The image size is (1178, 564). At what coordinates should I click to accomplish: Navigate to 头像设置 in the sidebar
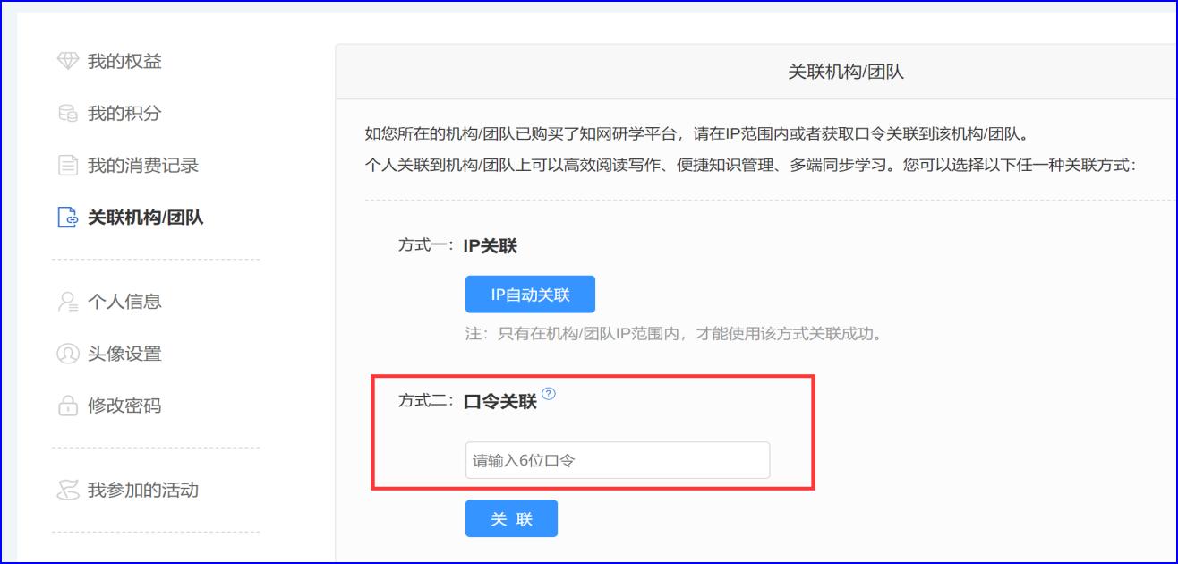[x=124, y=354]
